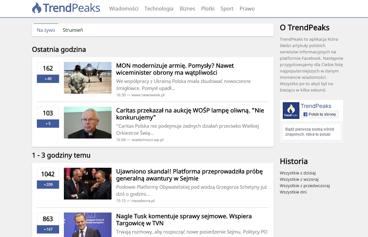Click the Polub tę stronę Facebook button
This screenshot has width=368, height=237.
click(320, 114)
